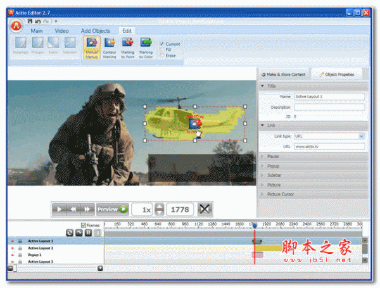Image resolution: width=380 pixels, height=288 pixels.
Task: Click the Rewind button under the video
Action: click(x=73, y=210)
